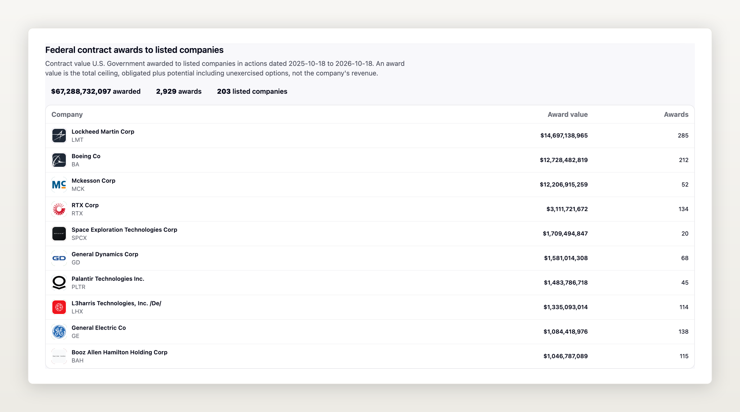Select the BAH ticker symbol

pos(77,360)
